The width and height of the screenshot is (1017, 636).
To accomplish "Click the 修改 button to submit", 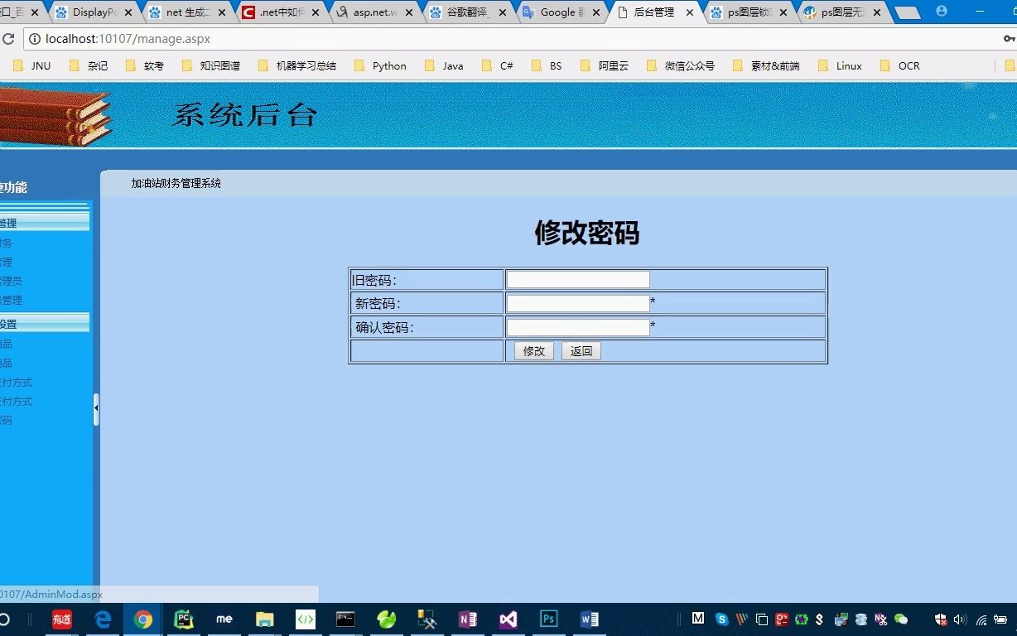I will pyautogui.click(x=533, y=350).
